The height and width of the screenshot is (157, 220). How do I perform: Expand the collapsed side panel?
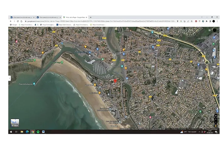(9, 78)
